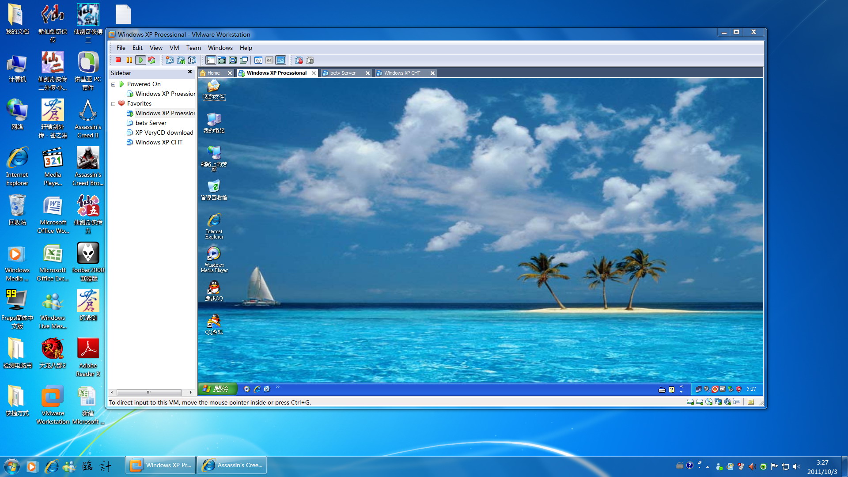Click the host volume speaker tray icon

(x=796, y=466)
